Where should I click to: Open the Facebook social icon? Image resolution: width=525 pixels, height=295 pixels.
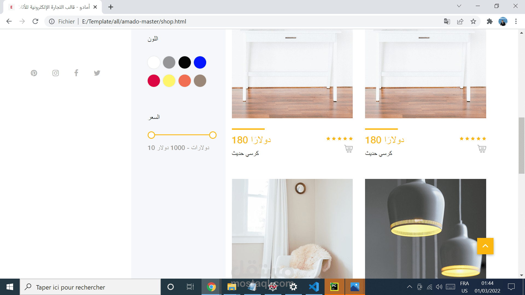pos(76,73)
